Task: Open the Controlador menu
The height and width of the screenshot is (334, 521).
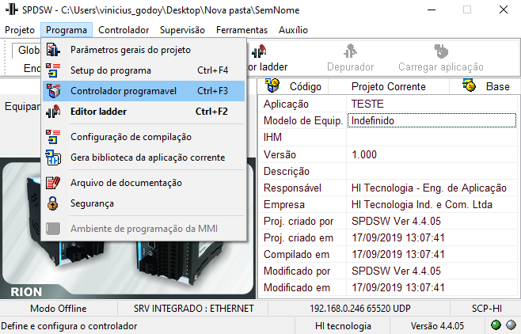Action: pos(124,30)
